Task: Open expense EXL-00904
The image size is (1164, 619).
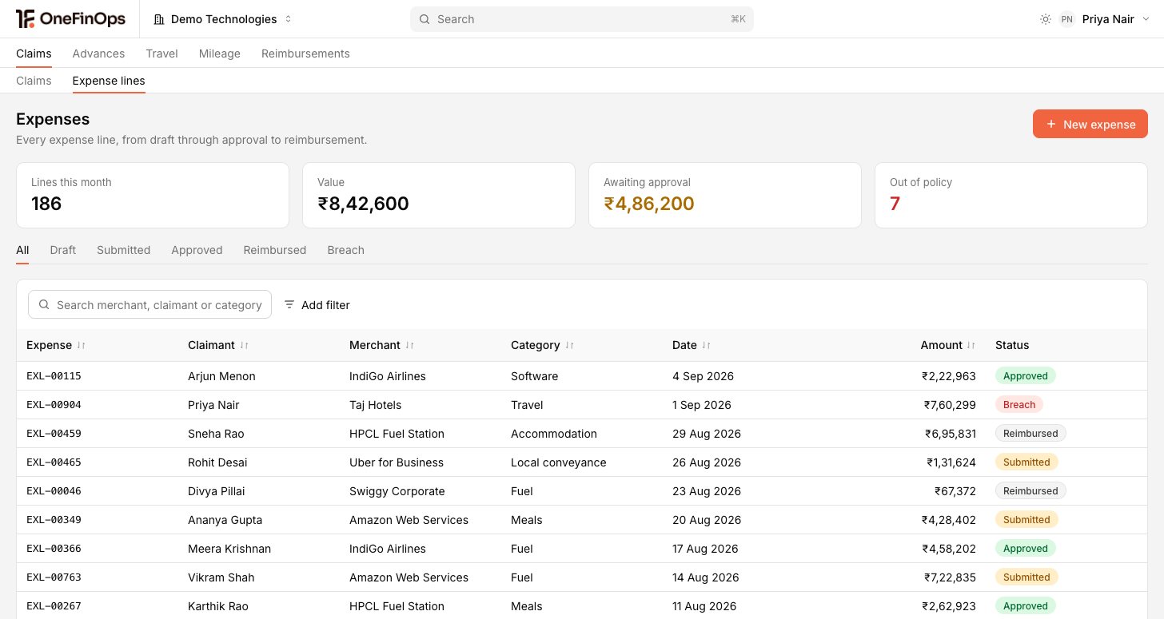Action: (x=54, y=405)
